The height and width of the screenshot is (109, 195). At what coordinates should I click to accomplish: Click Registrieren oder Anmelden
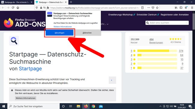[175, 15]
